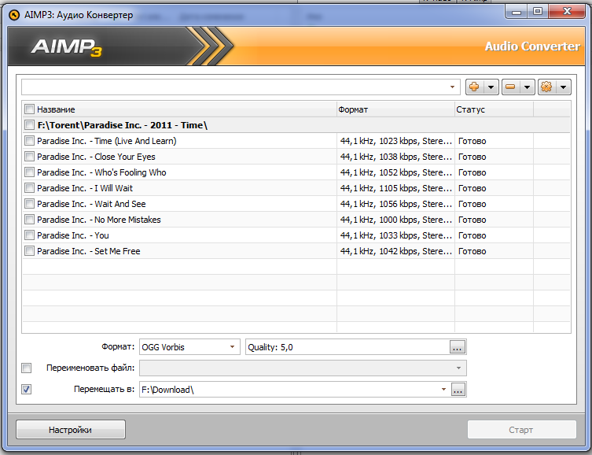Select checkbox for No More Mistakes track
Screen dimensions: 592x455
[29, 219]
